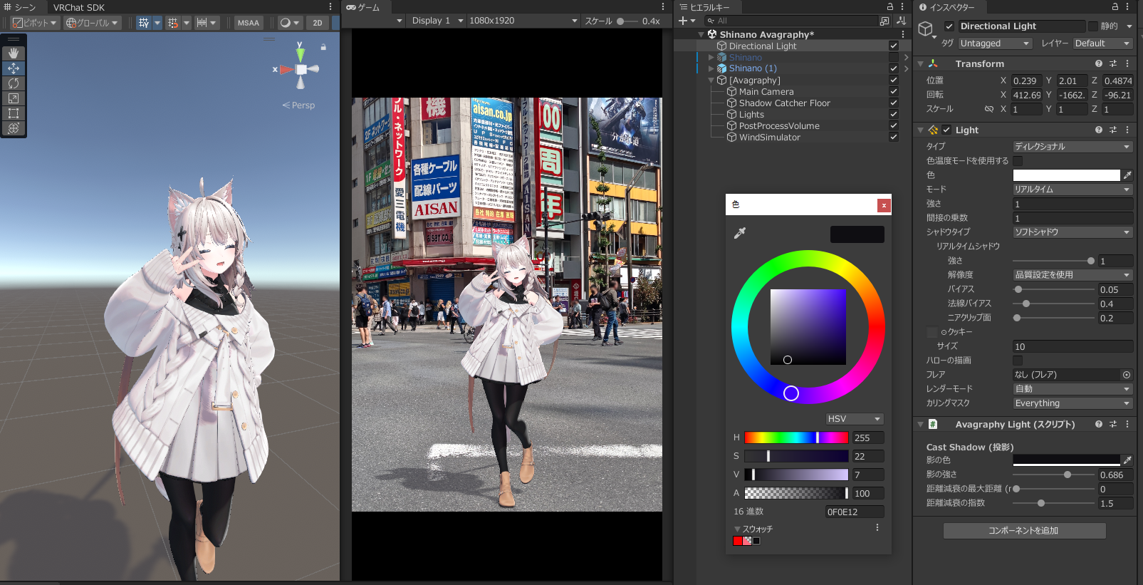Screen dimensions: 1143x585
Task: Toggle constrained scale proportions link icon
Action: pyautogui.click(x=989, y=109)
